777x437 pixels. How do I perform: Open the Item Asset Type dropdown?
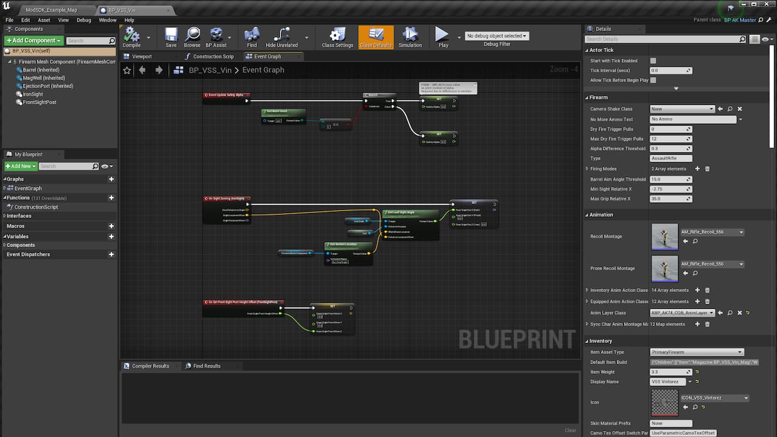pyautogui.click(x=697, y=352)
